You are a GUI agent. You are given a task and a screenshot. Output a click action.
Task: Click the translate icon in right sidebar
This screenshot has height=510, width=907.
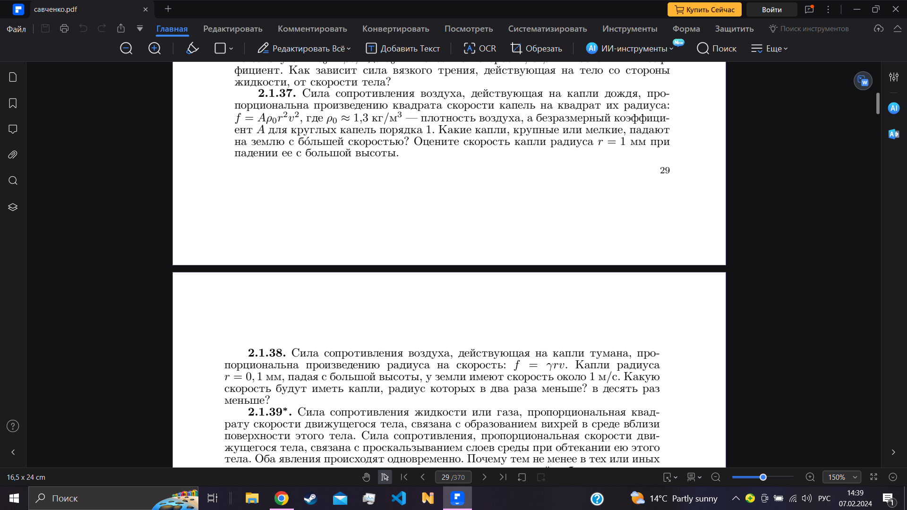click(893, 134)
